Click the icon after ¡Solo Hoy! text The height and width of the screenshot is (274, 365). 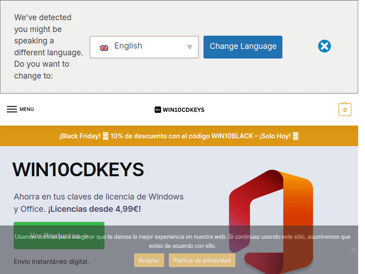295,136
